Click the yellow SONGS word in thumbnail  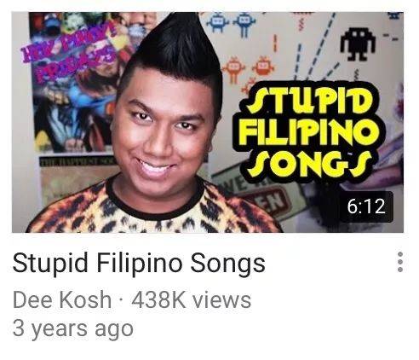[309, 165]
